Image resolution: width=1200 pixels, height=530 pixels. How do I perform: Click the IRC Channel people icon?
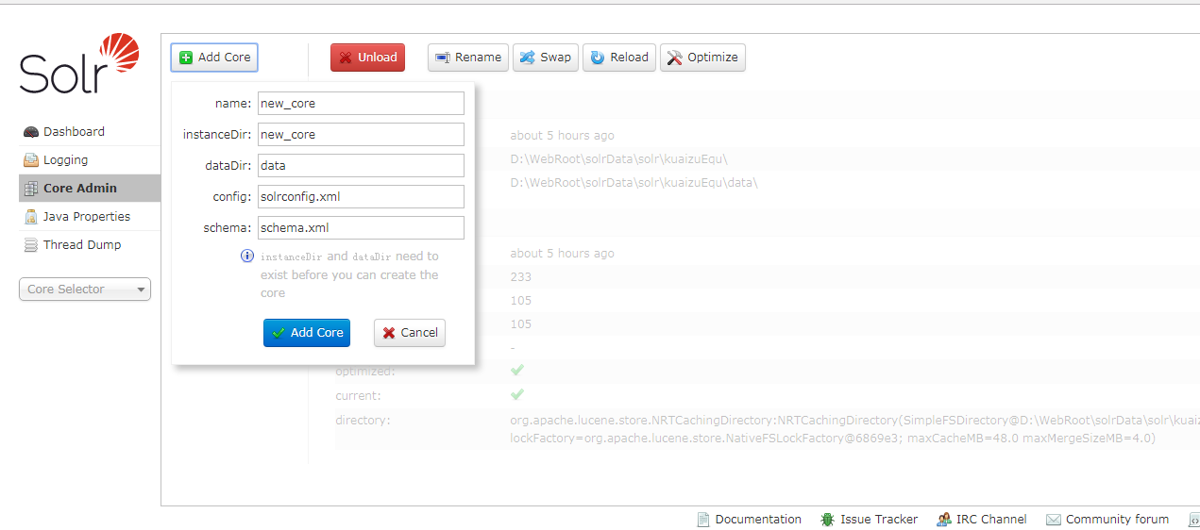point(943,520)
